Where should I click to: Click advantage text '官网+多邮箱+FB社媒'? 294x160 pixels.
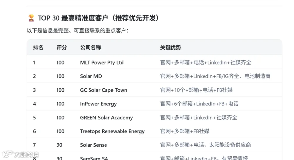point(185,131)
